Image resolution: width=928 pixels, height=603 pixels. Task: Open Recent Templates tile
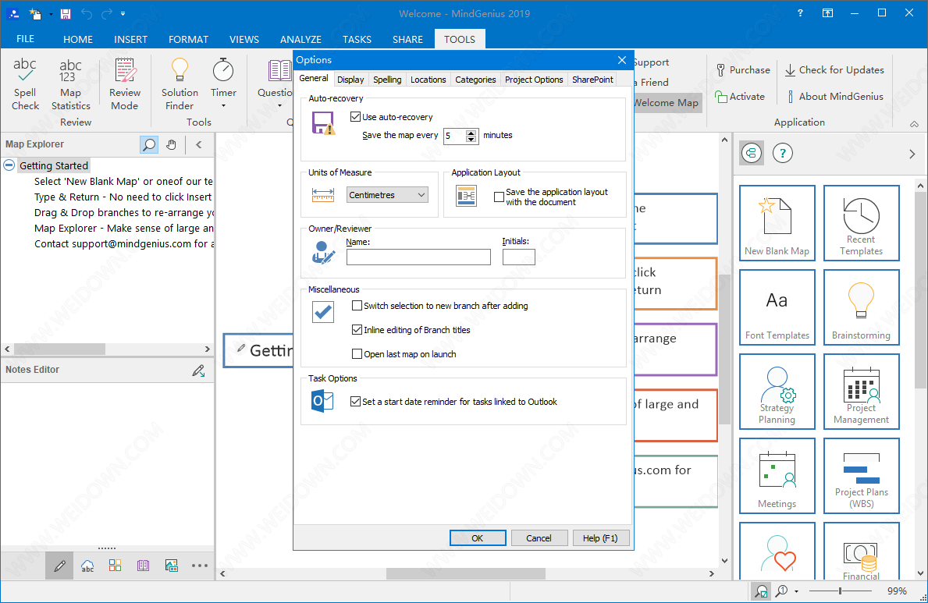[861, 223]
